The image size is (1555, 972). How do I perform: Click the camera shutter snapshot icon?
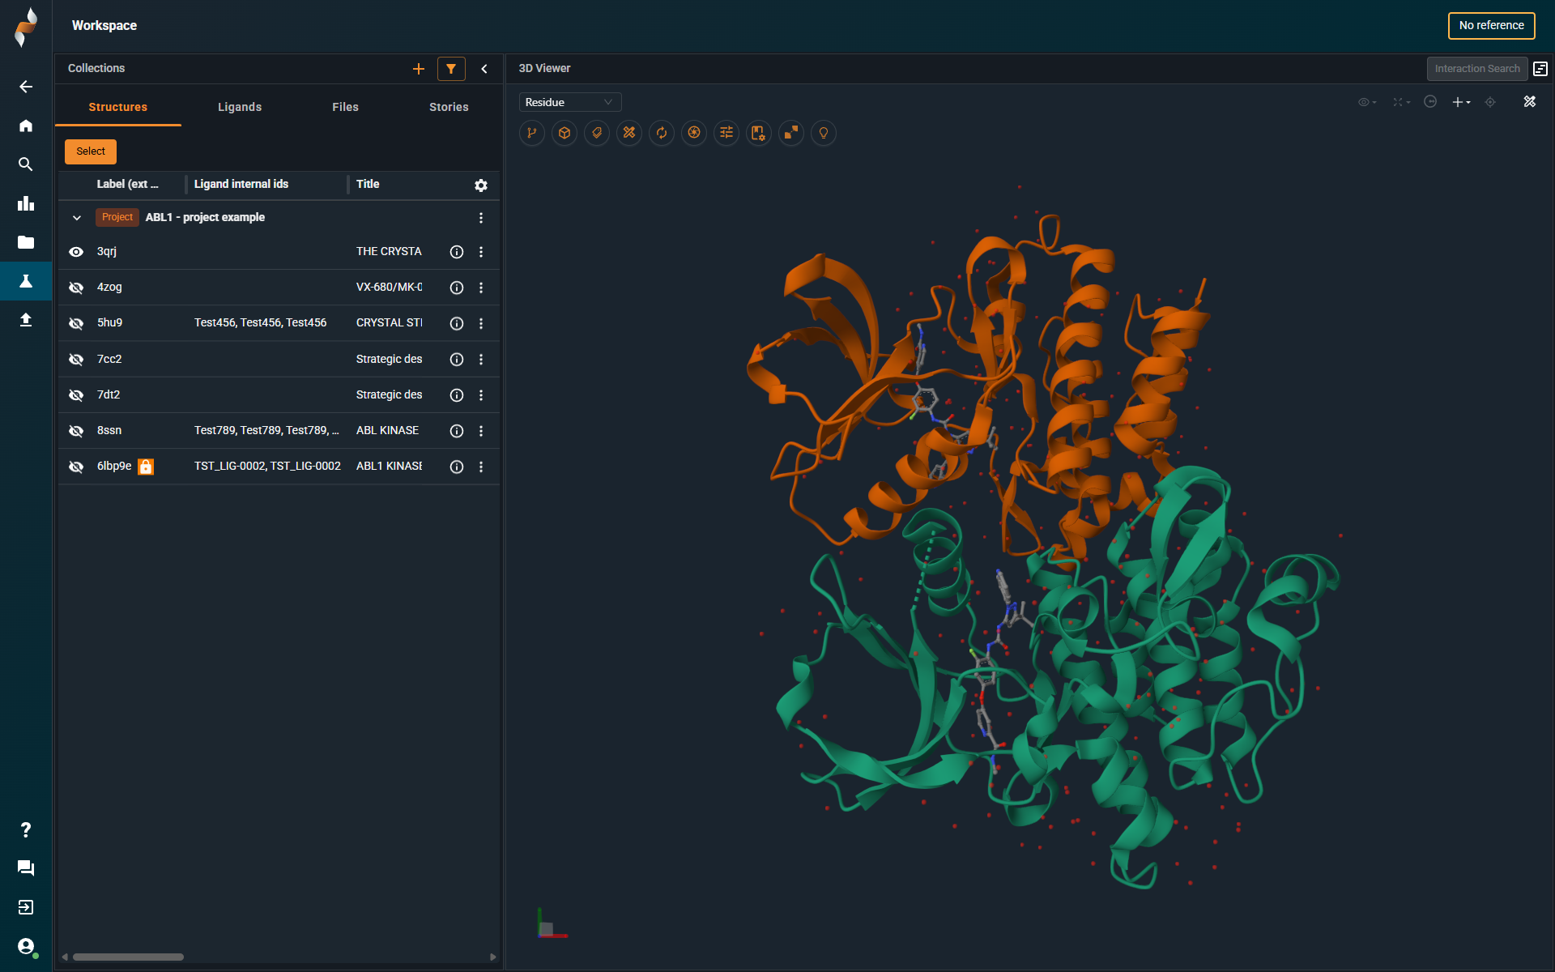tap(694, 133)
